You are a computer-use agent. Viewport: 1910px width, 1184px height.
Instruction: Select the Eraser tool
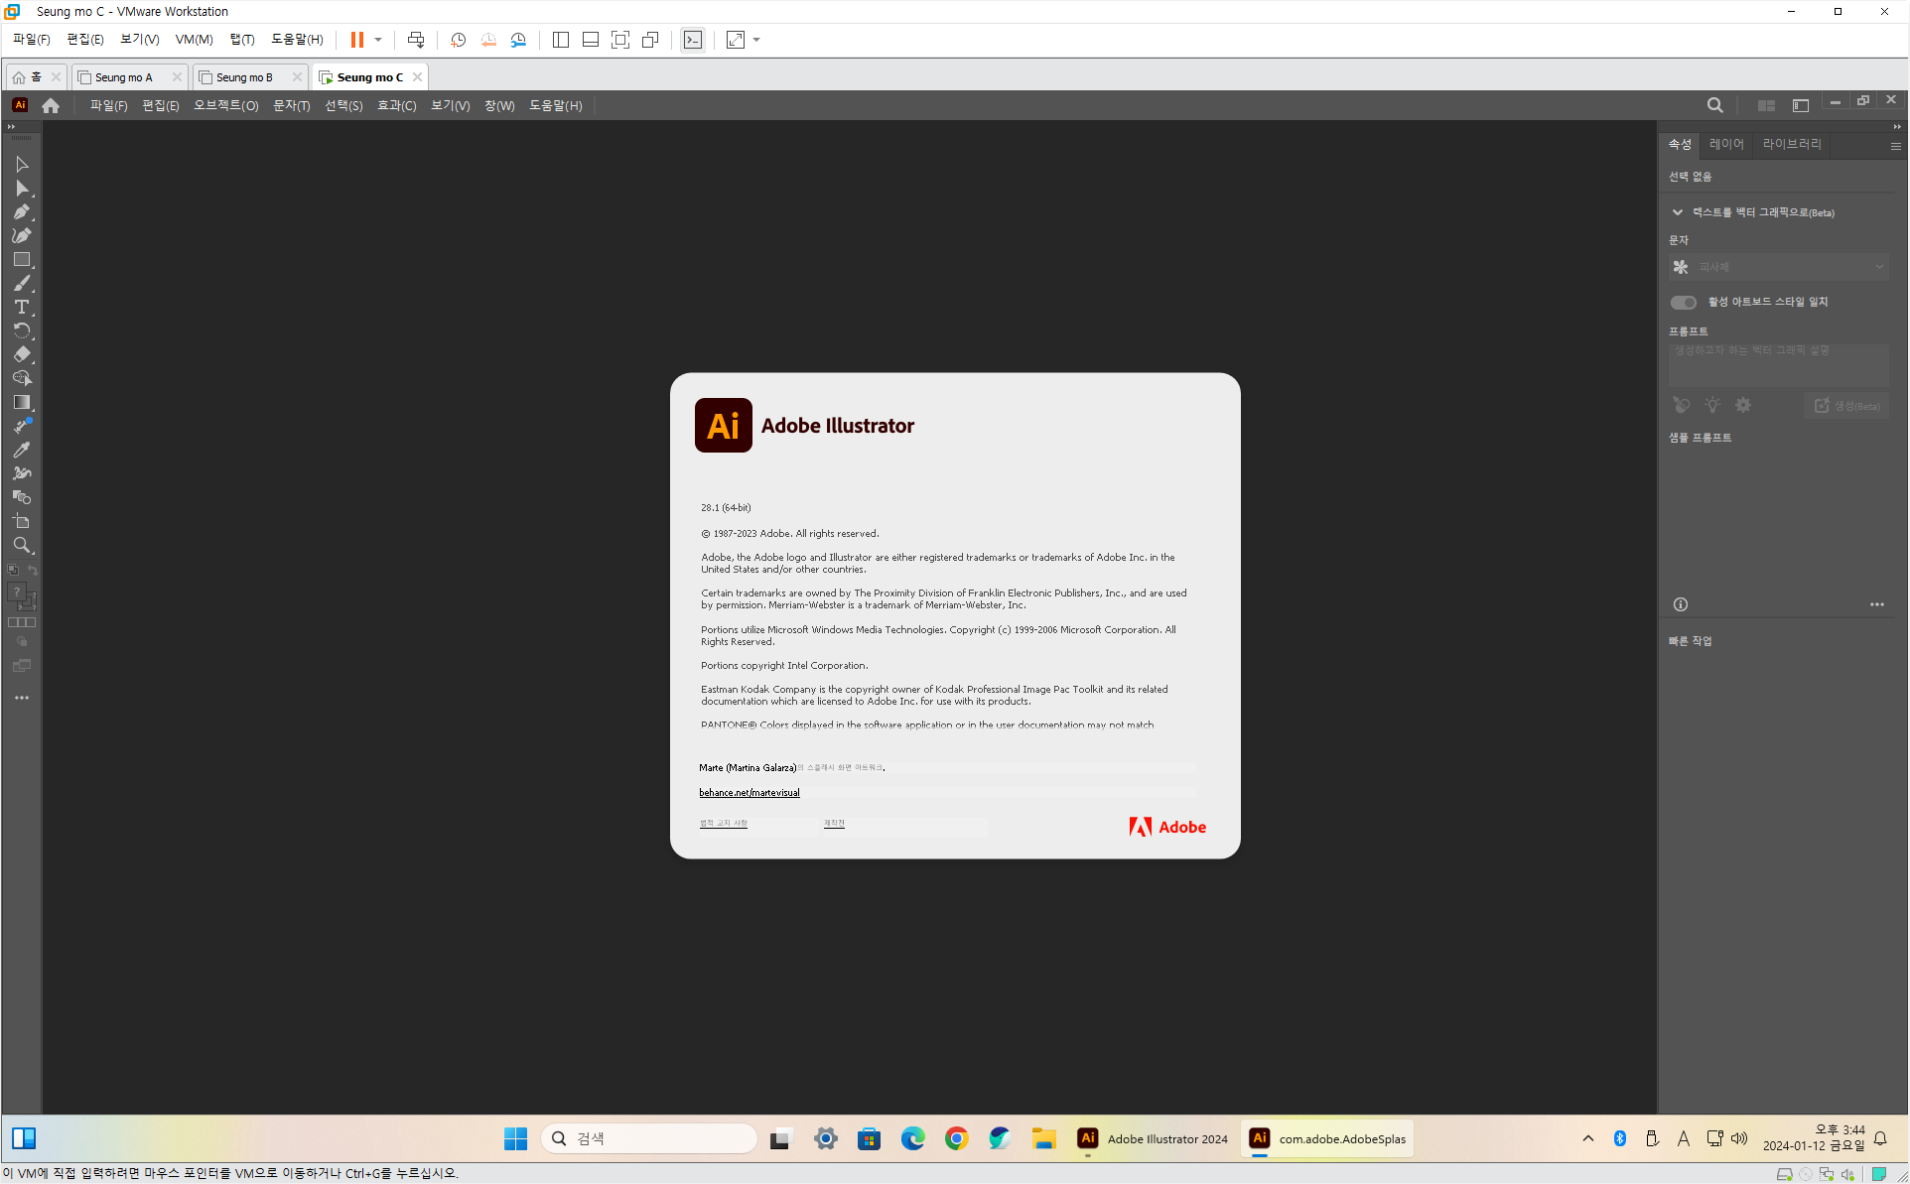pyautogui.click(x=22, y=354)
